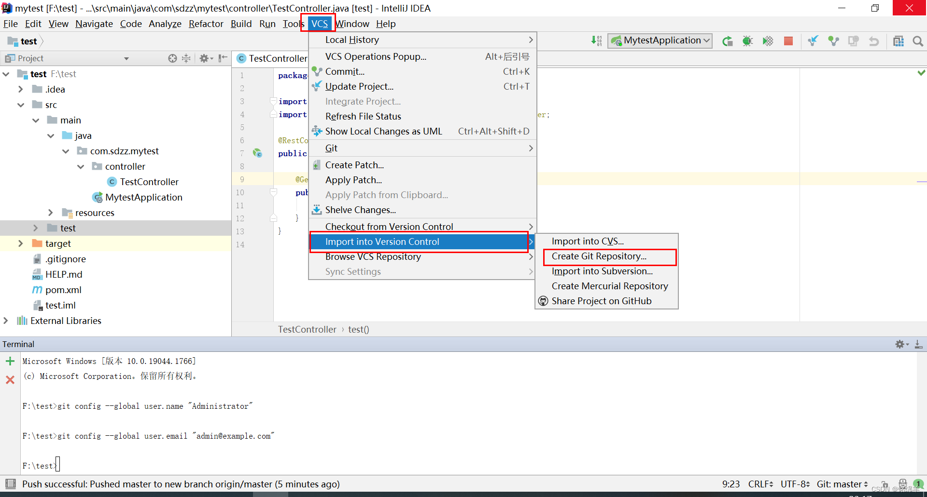The image size is (927, 497).
Task: Select Create Patch... option
Action: pos(422,165)
